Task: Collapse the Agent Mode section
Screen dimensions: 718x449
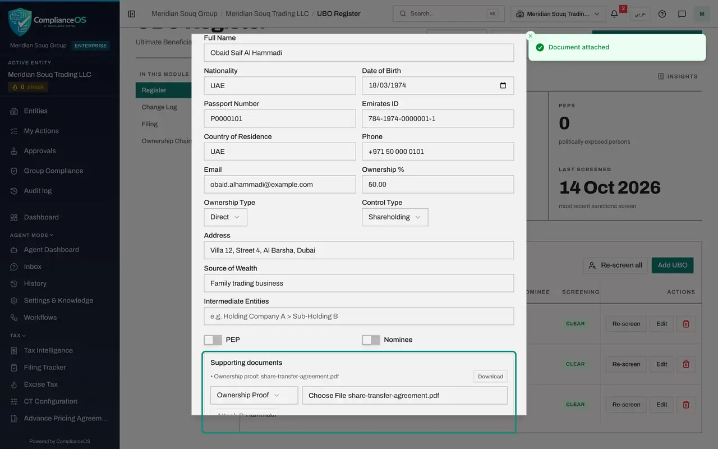Action: point(31,235)
